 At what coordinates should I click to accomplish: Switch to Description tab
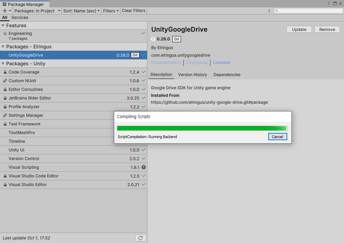tap(161, 75)
